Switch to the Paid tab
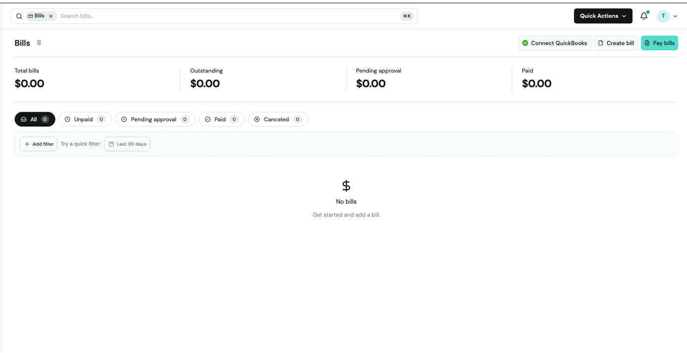This screenshot has height=353, width=687. coord(221,119)
